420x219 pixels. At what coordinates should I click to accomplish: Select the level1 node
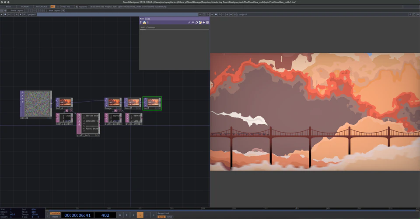(x=133, y=103)
